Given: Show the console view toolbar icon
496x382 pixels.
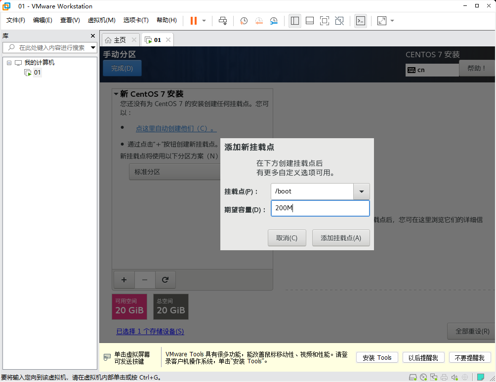Looking at the screenshot, I should point(361,21).
